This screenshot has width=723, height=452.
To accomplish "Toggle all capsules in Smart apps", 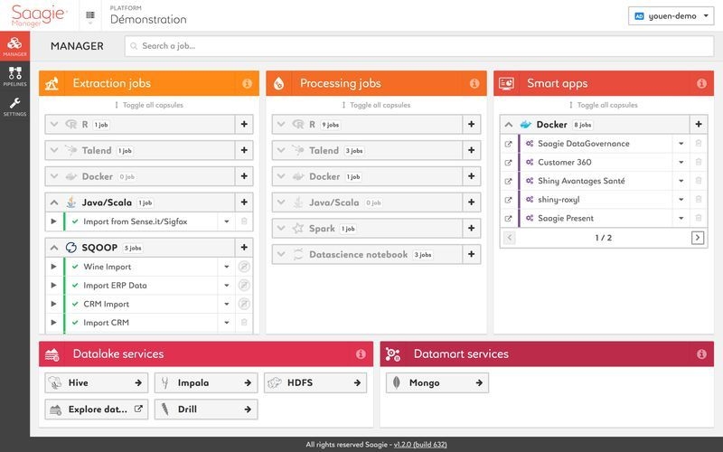I will pyautogui.click(x=603, y=105).
